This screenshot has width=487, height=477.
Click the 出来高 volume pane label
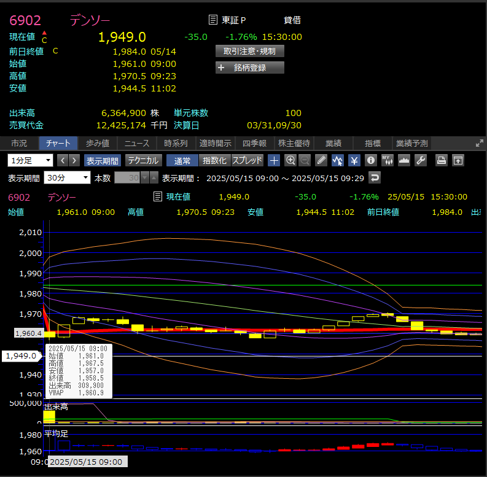56,407
